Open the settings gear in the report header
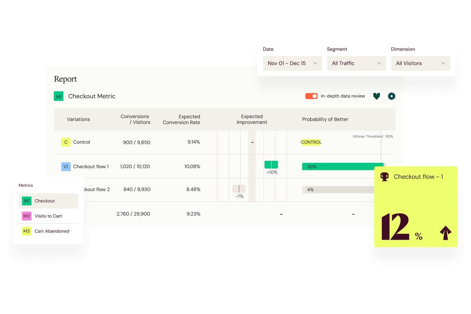Viewport: 471px width, 314px height. click(x=391, y=96)
